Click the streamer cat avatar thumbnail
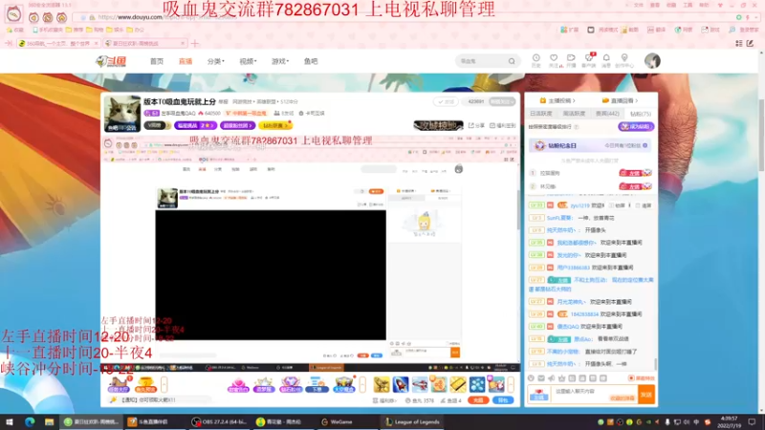This screenshot has width=765, height=430. pos(122,114)
